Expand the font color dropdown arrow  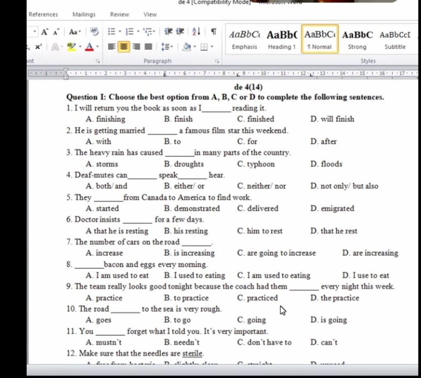(97, 47)
